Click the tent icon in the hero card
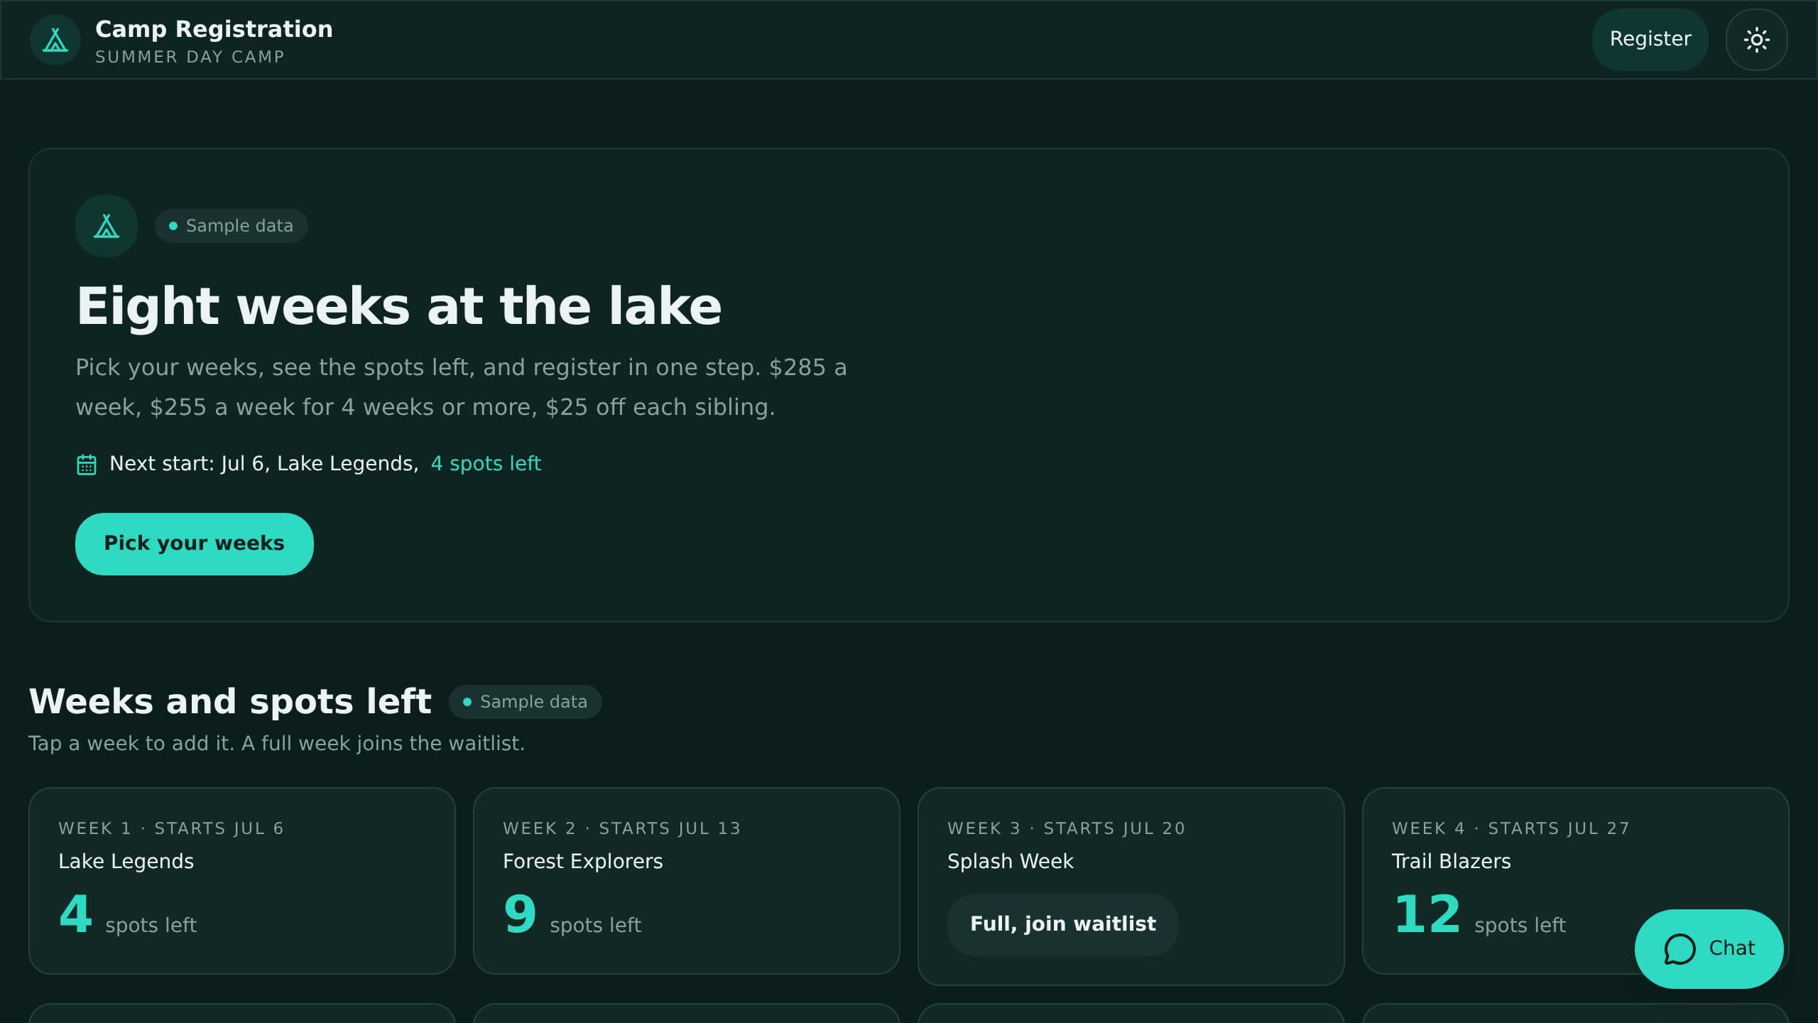This screenshot has width=1818, height=1023. (107, 226)
